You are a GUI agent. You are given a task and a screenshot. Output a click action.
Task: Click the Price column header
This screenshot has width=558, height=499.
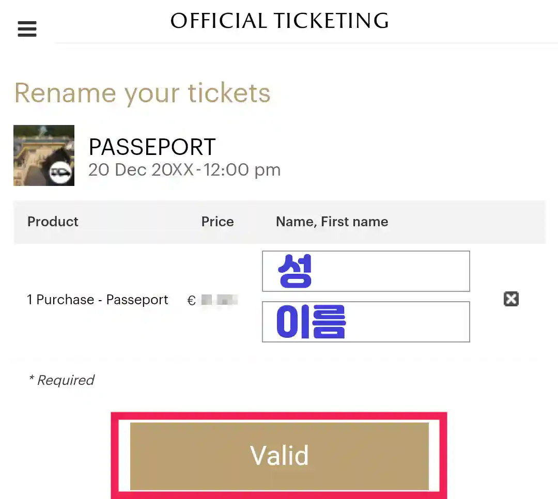click(218, 222)
